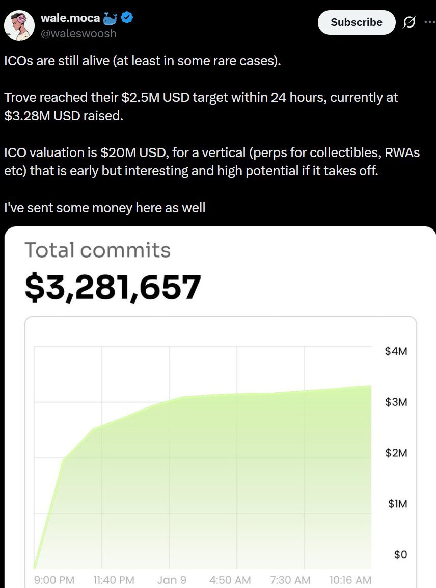Click the "Total commits" chart heading
436x588 pixels.
[x=97, y=250]
